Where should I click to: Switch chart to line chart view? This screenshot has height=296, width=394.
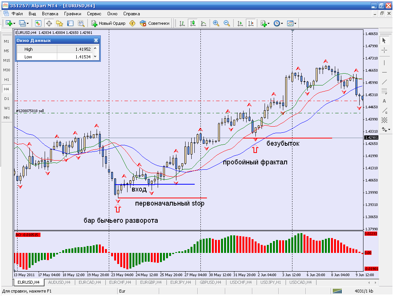[203, 23]
